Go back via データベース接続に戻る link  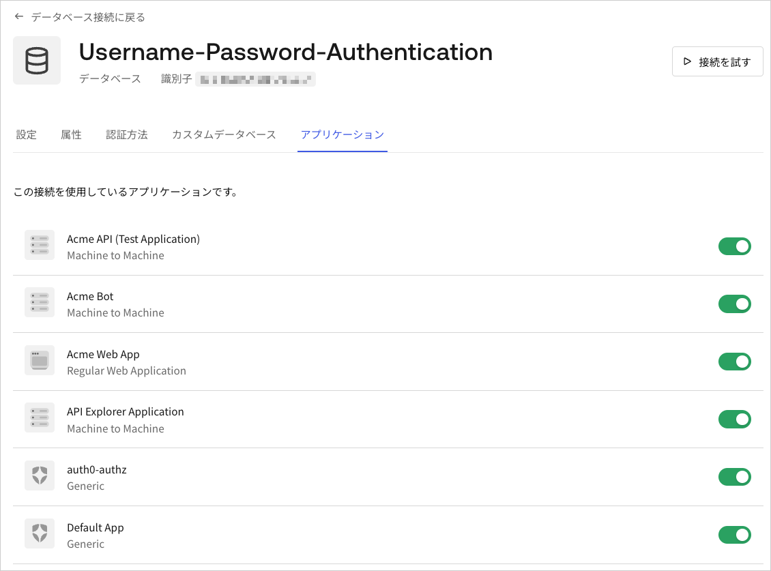(88, 17)
